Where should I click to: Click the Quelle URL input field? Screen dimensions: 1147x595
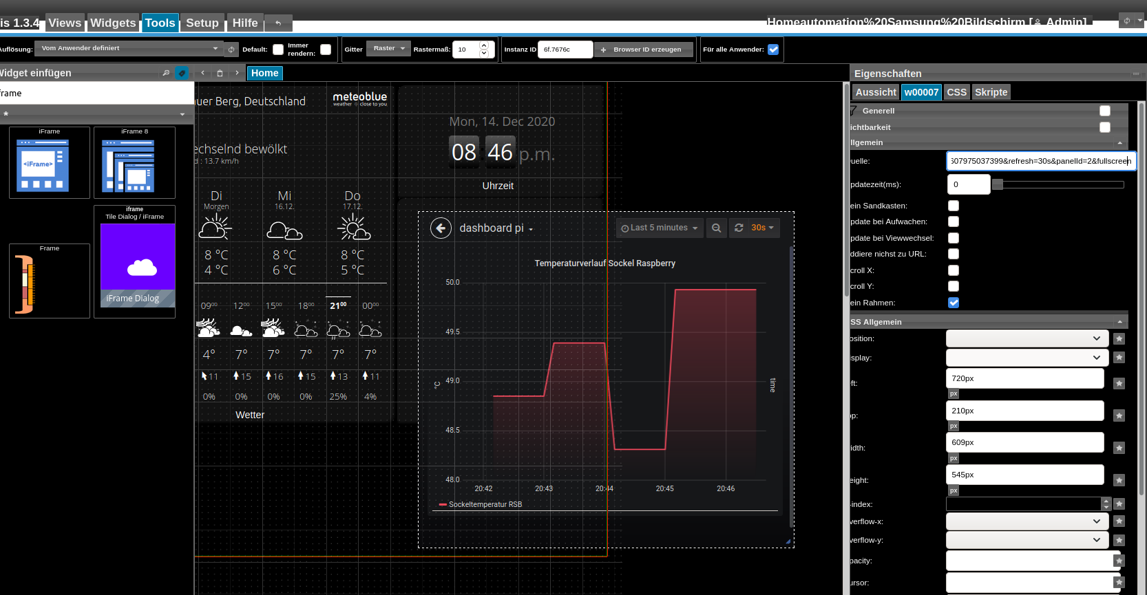1040,161
